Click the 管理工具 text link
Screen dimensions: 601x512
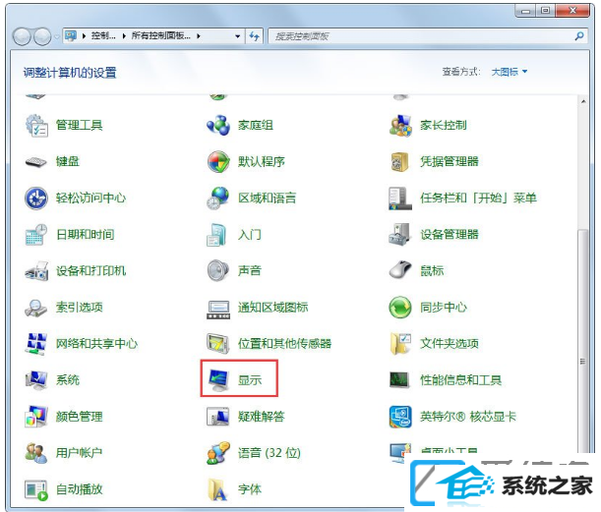(80, 125)
